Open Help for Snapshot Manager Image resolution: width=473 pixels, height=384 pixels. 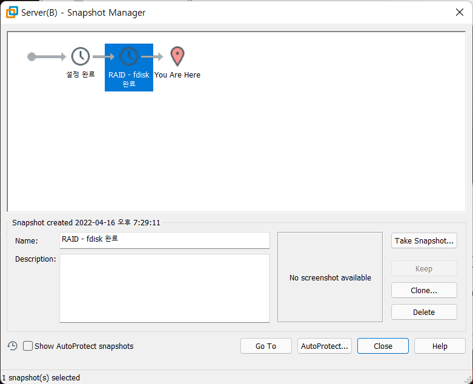[440, 346]
